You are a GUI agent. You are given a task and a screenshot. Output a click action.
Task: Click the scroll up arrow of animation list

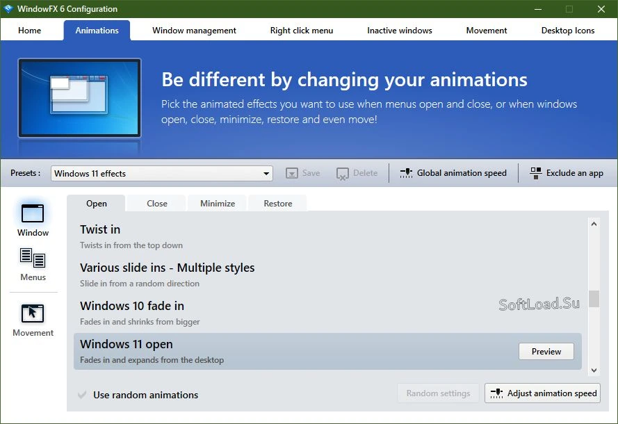coord(594,224)
